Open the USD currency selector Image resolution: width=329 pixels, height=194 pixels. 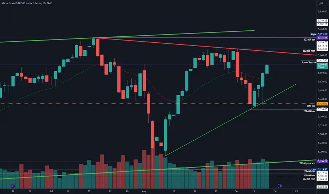pyautogui.click(x=321, y=4)
